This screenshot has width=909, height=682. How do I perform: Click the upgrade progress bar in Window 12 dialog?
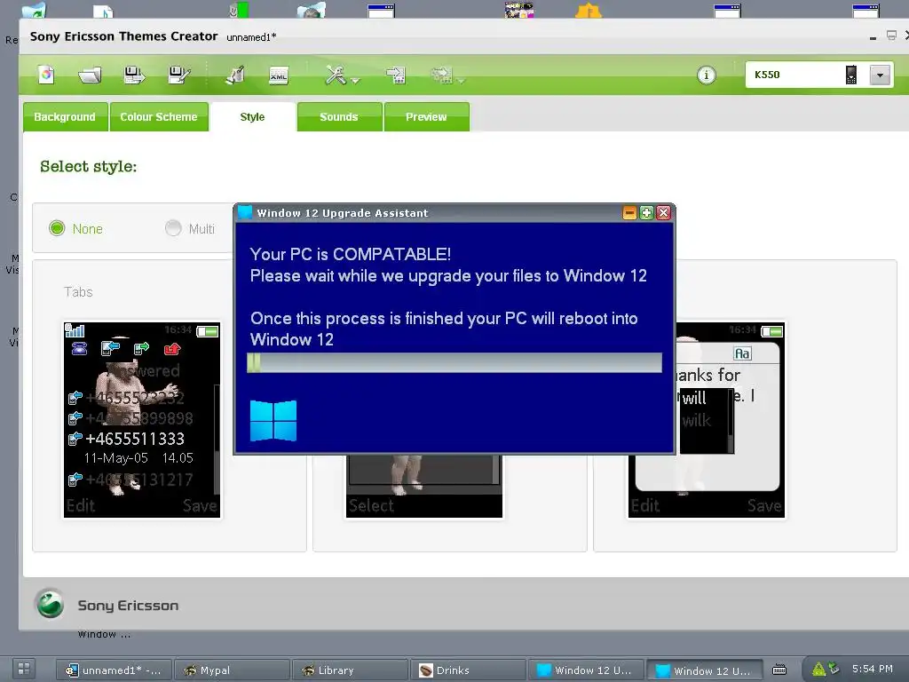point(454,363)
